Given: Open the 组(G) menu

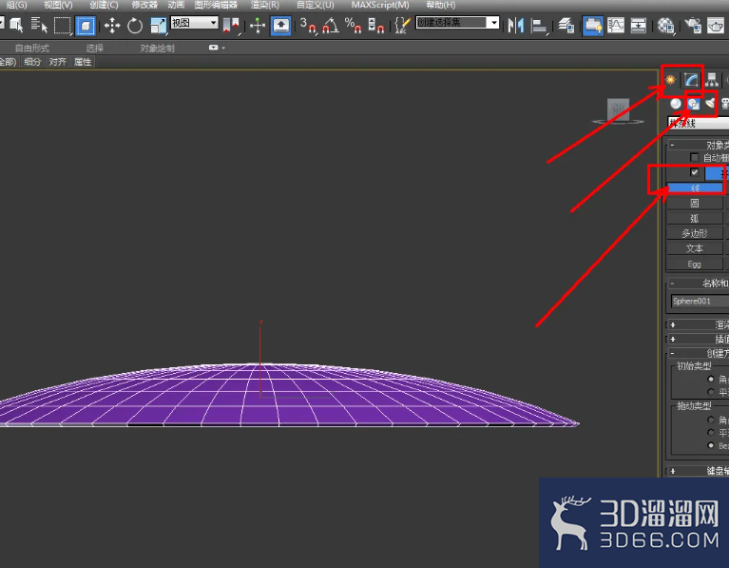Looking at the screenshot, I should (x=16, y=5).
